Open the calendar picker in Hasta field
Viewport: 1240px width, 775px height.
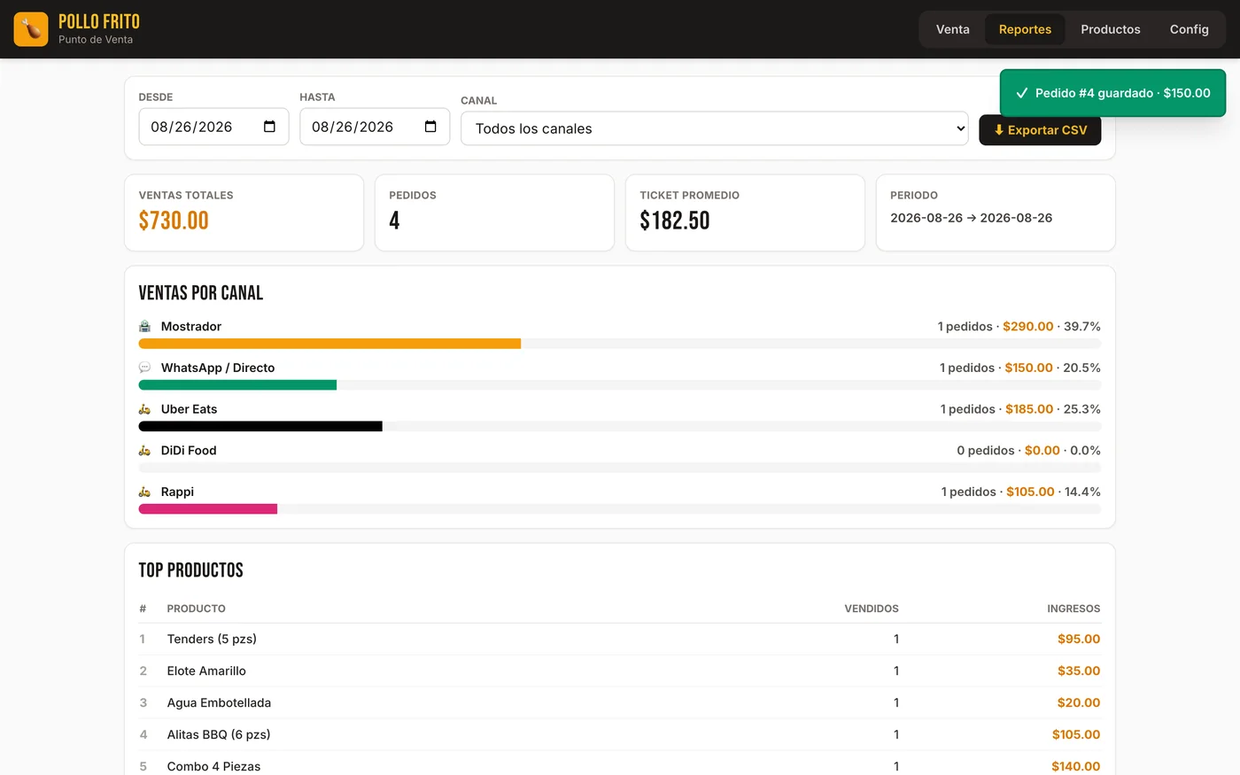(x=431, y=127)
